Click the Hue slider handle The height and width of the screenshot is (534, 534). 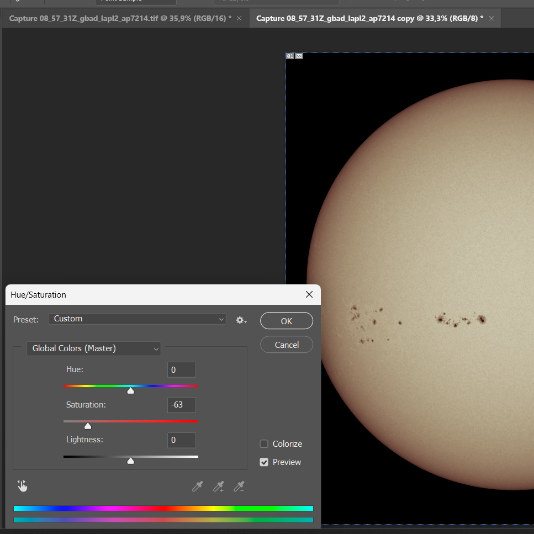pos(130,390)
